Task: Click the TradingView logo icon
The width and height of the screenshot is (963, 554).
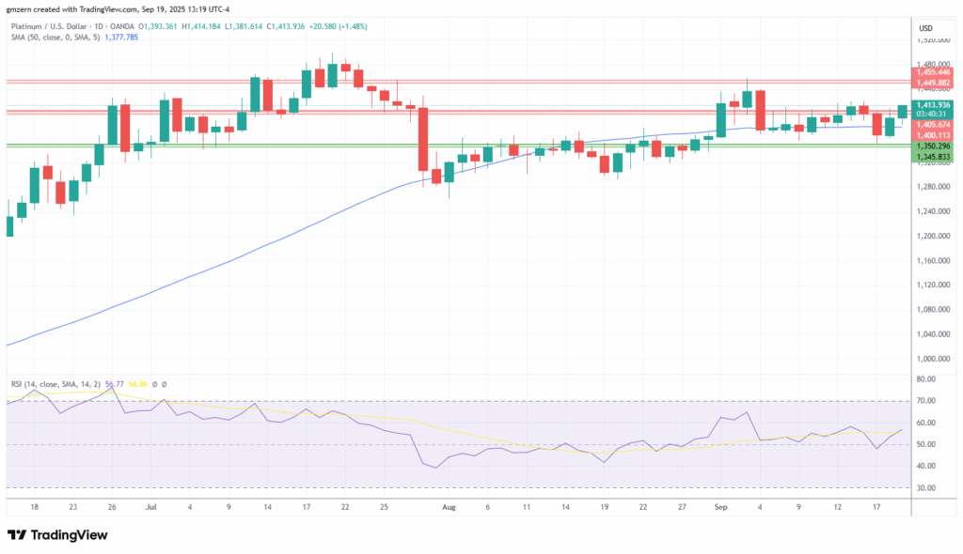Action: [17, 534]
